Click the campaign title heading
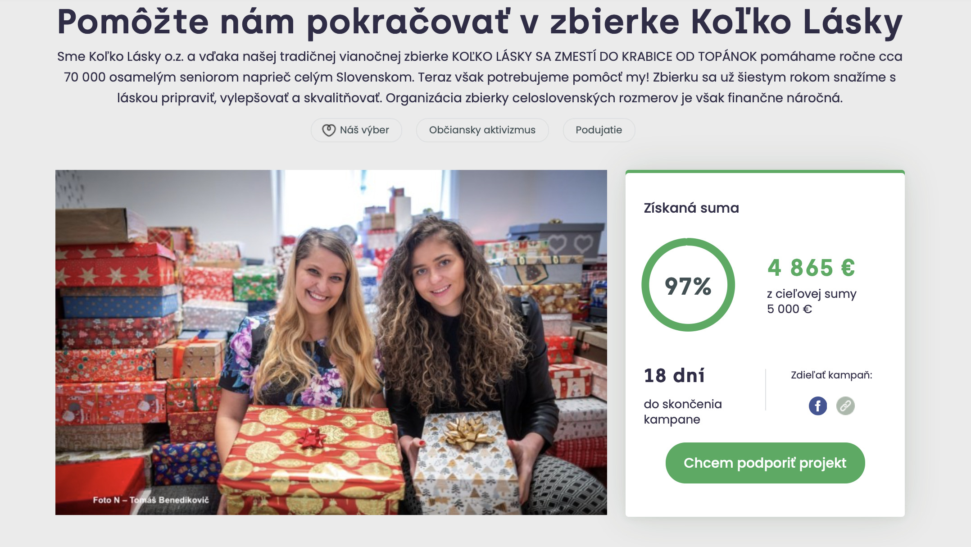 pos(480,22)
